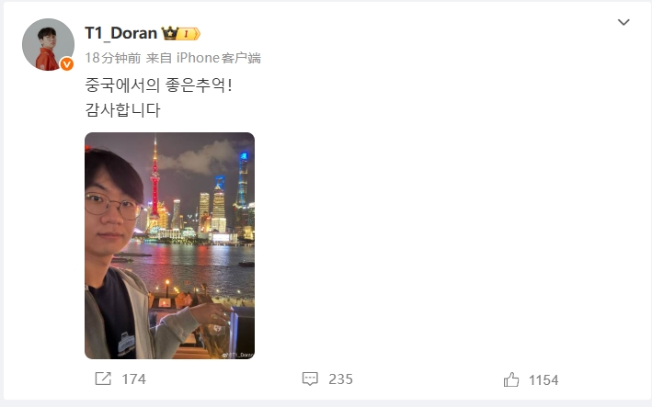The height and width of the screenshot is (407, 652).
Task: Click the comment count 235
Action: click(x=340, y=379)
